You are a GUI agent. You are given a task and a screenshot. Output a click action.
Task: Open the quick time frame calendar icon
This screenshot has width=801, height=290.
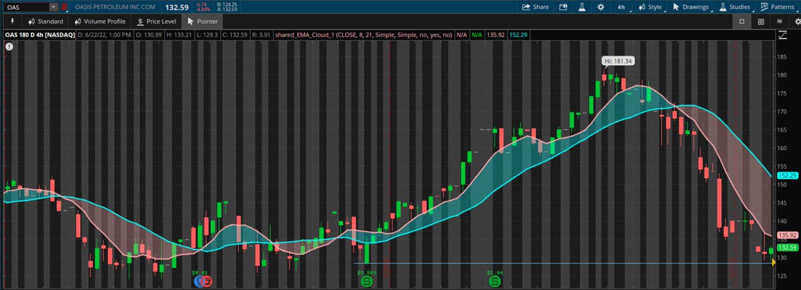coord(563,7)
